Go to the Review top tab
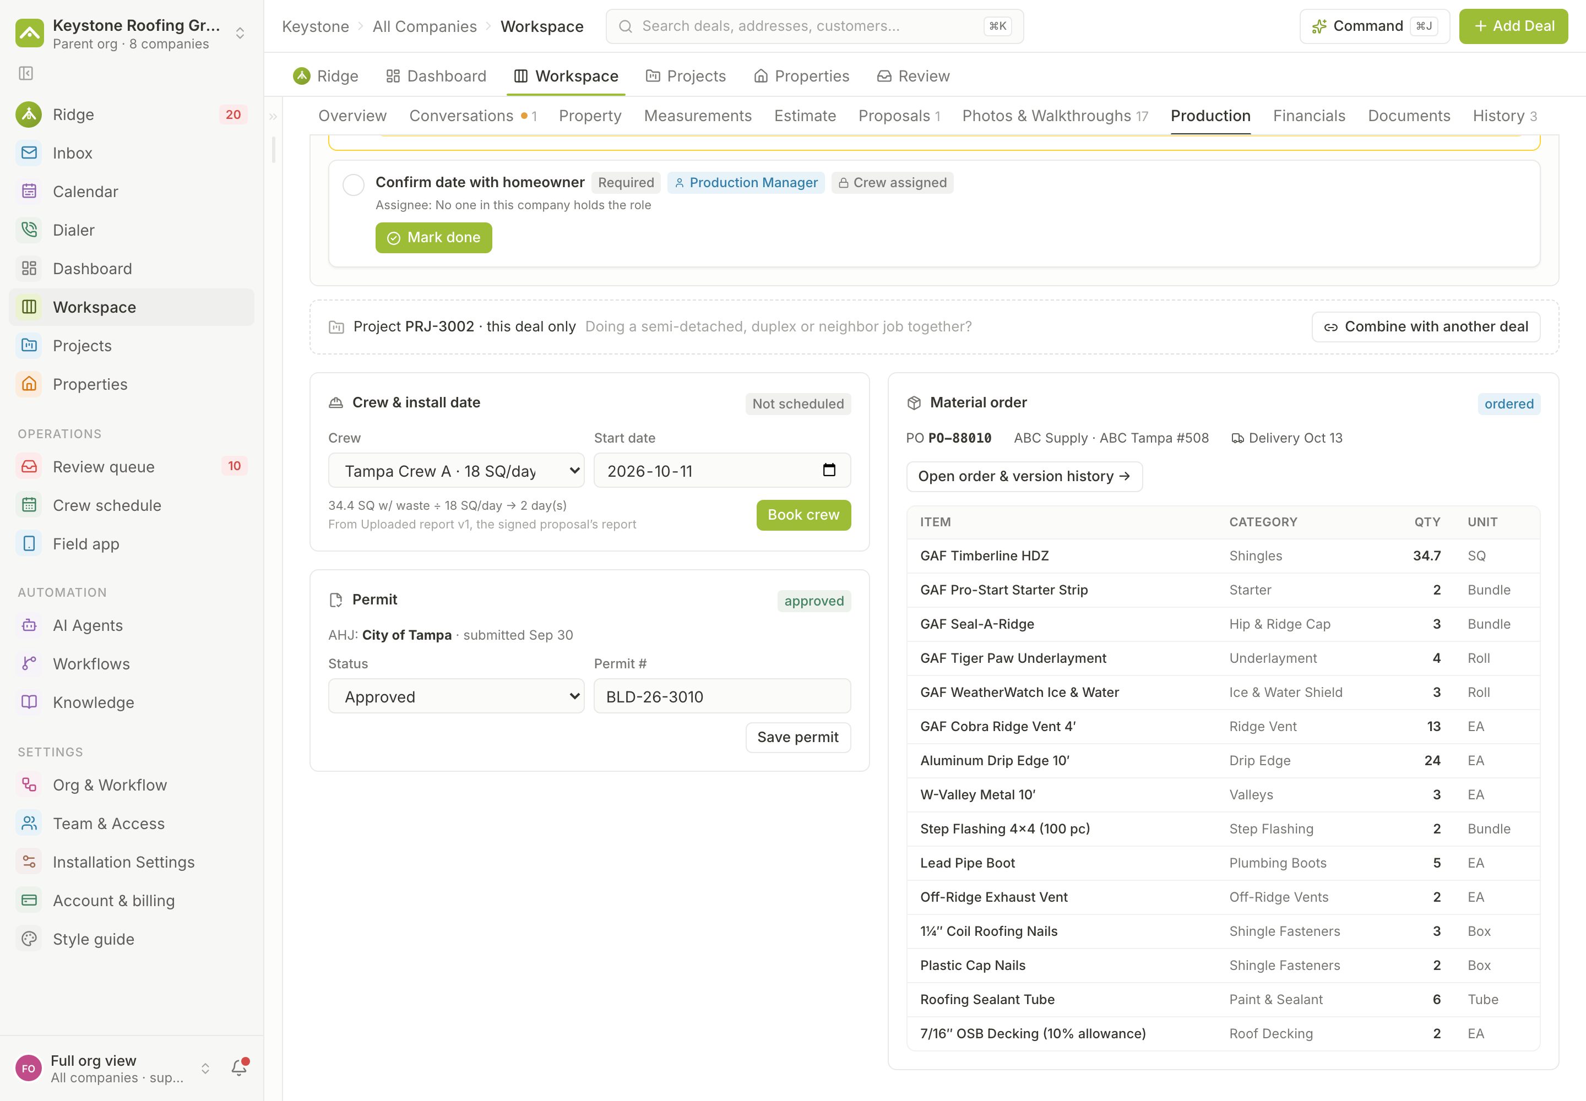 (913, 76)
